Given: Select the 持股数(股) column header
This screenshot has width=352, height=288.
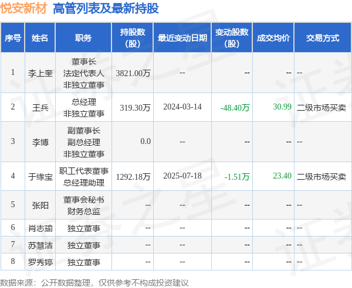Looking at the screenshot, I should [133, 38].
